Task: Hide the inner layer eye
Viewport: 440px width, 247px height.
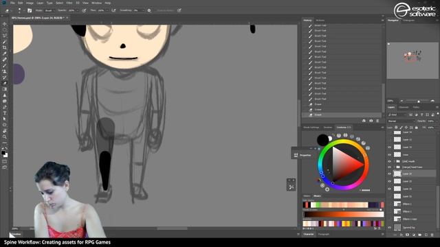Action: pyautogui.click(x=390, y=154)
